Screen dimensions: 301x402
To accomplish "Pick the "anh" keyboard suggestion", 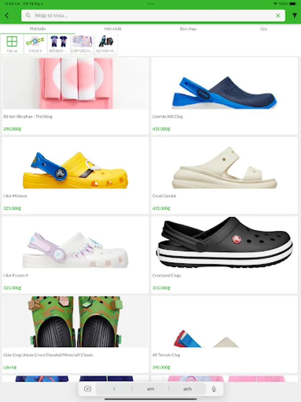I will pyautogui.click(x=187, y=389).
